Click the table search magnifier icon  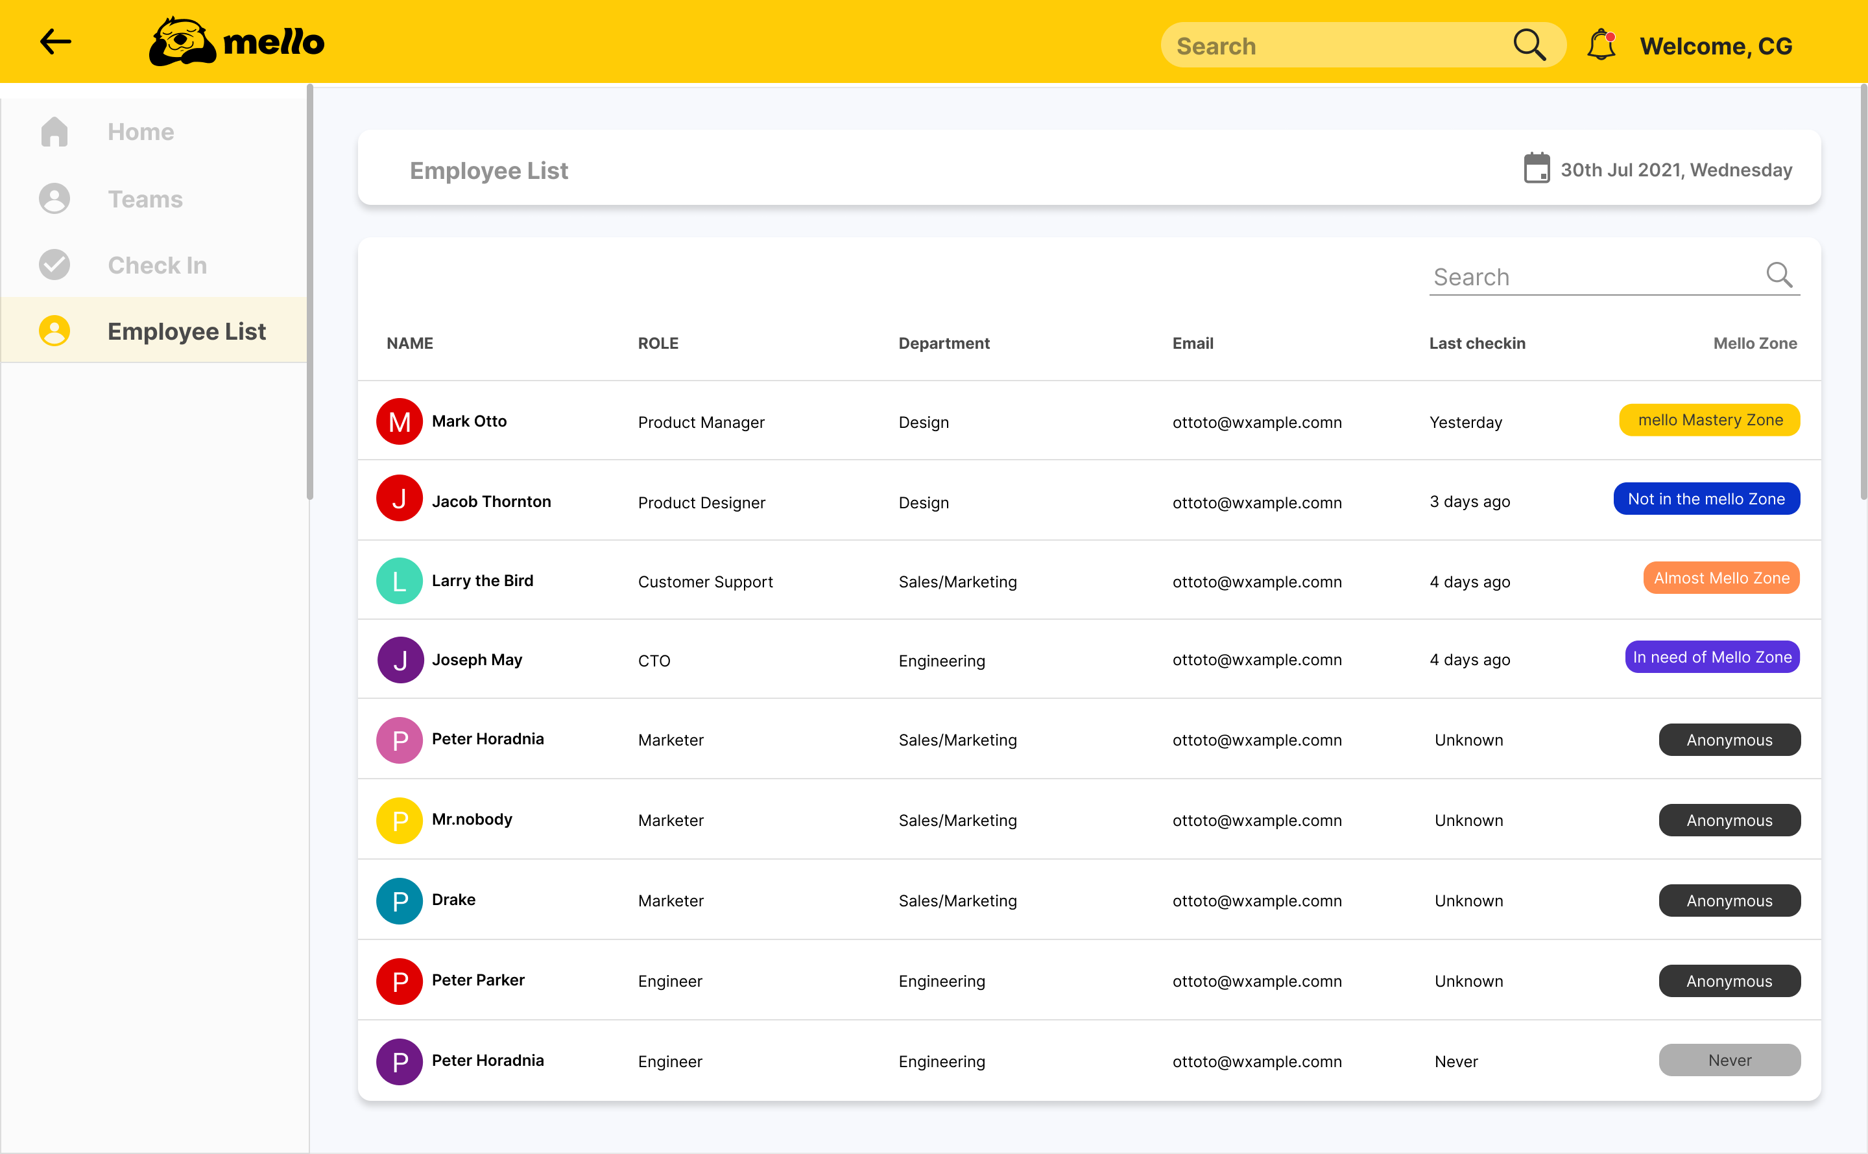(x=1778, y=274)
